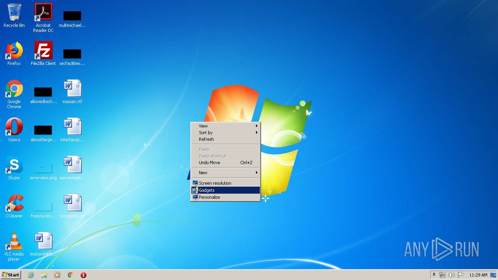Viewport: 498px width, 280px height.
Task: Select Google Chrome desktop shortcut
Action: point(14,94)
